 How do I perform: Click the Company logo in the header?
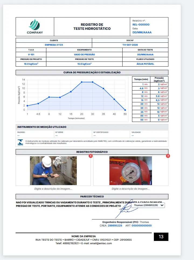[x=35, y=27]
